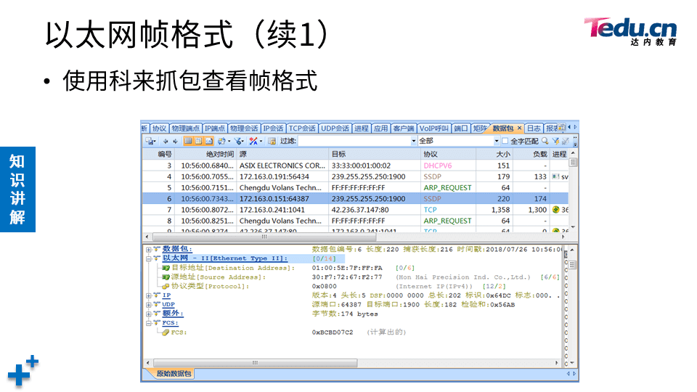Select packet 5 ARP_REQUEST row

coord(355,187)
